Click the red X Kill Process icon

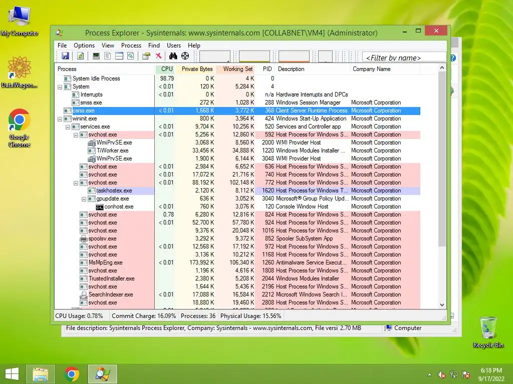tap(158, 56)
